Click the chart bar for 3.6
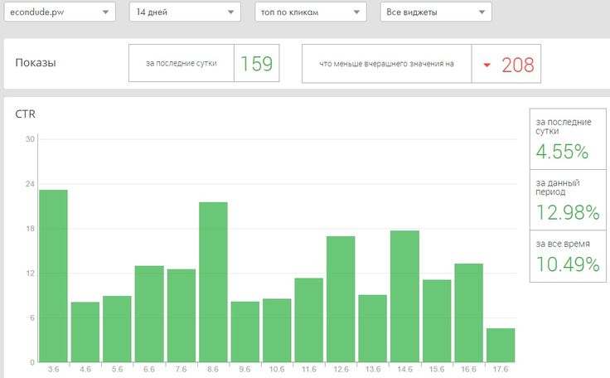This screenshot has height=378, width=610. pyautogui.click(x=53, y=276)
